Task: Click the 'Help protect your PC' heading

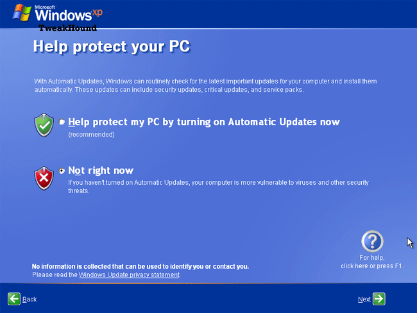Action: (112, 47)
